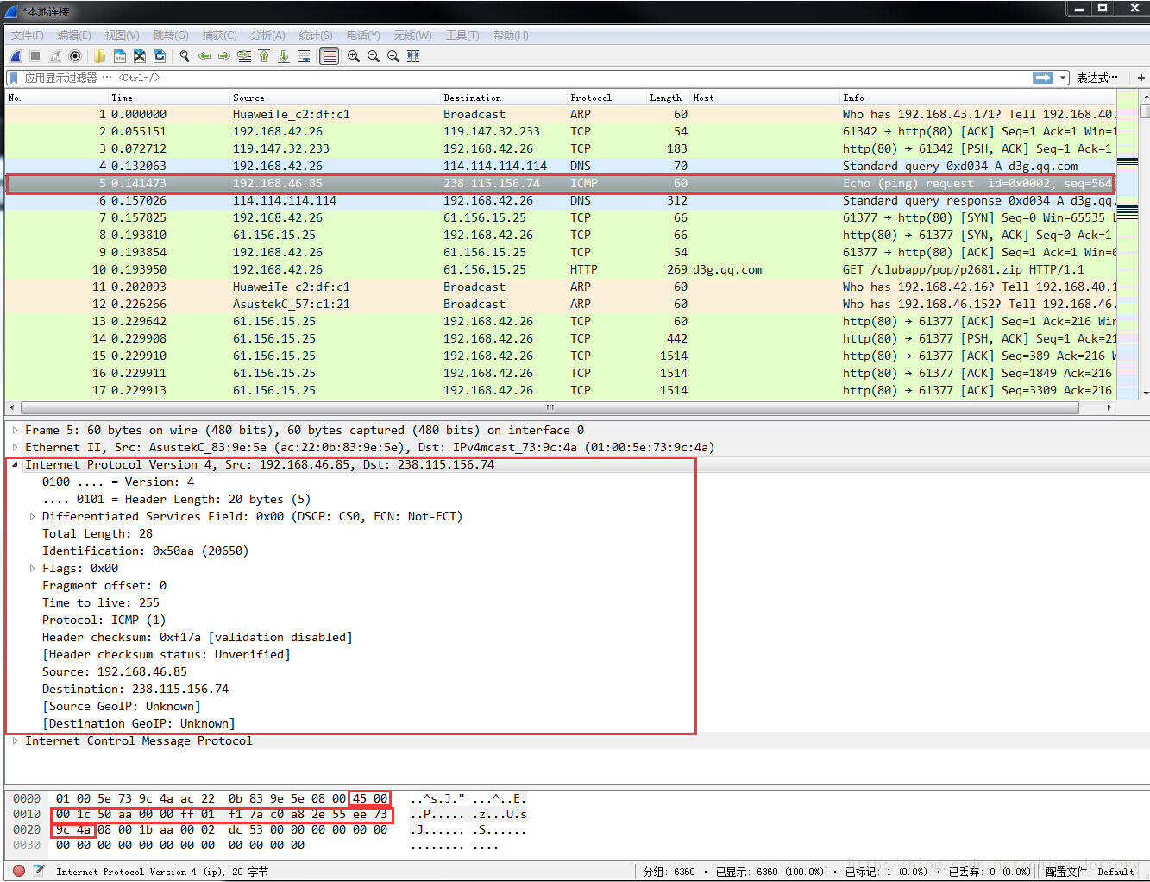
Task: Click the 表达式 expression button
Action: click(x=1097, y=78)
